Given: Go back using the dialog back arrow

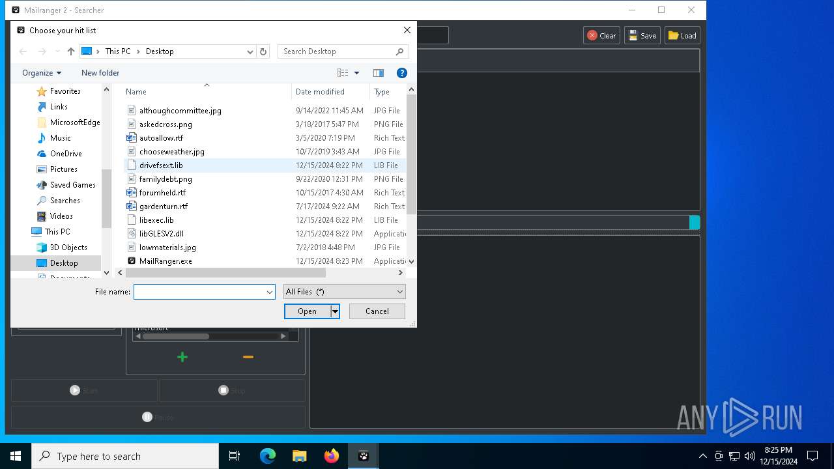Looking at the screenshot, I should [x=23, y=51].
